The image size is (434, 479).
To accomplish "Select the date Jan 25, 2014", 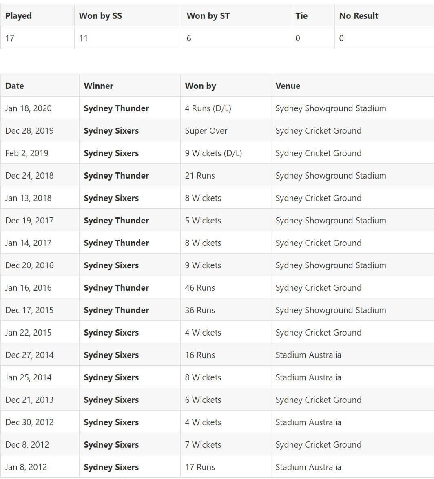I will (x=29, y=377).
